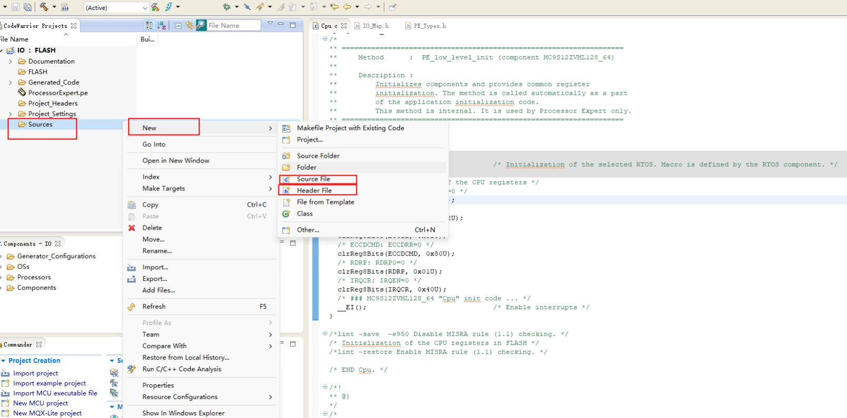Click the Forward arrow navigation icon
The height and width of the screenshot is (418, 847).
368,7
